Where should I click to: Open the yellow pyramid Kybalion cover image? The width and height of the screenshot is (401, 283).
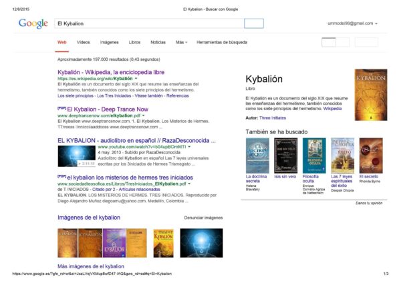click(x=164, y=244)
